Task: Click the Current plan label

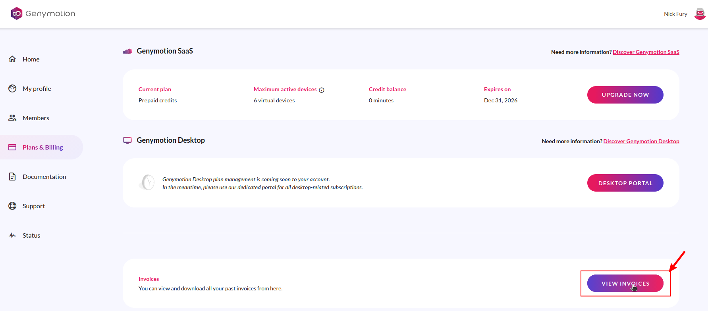Action: click(155, 89)
